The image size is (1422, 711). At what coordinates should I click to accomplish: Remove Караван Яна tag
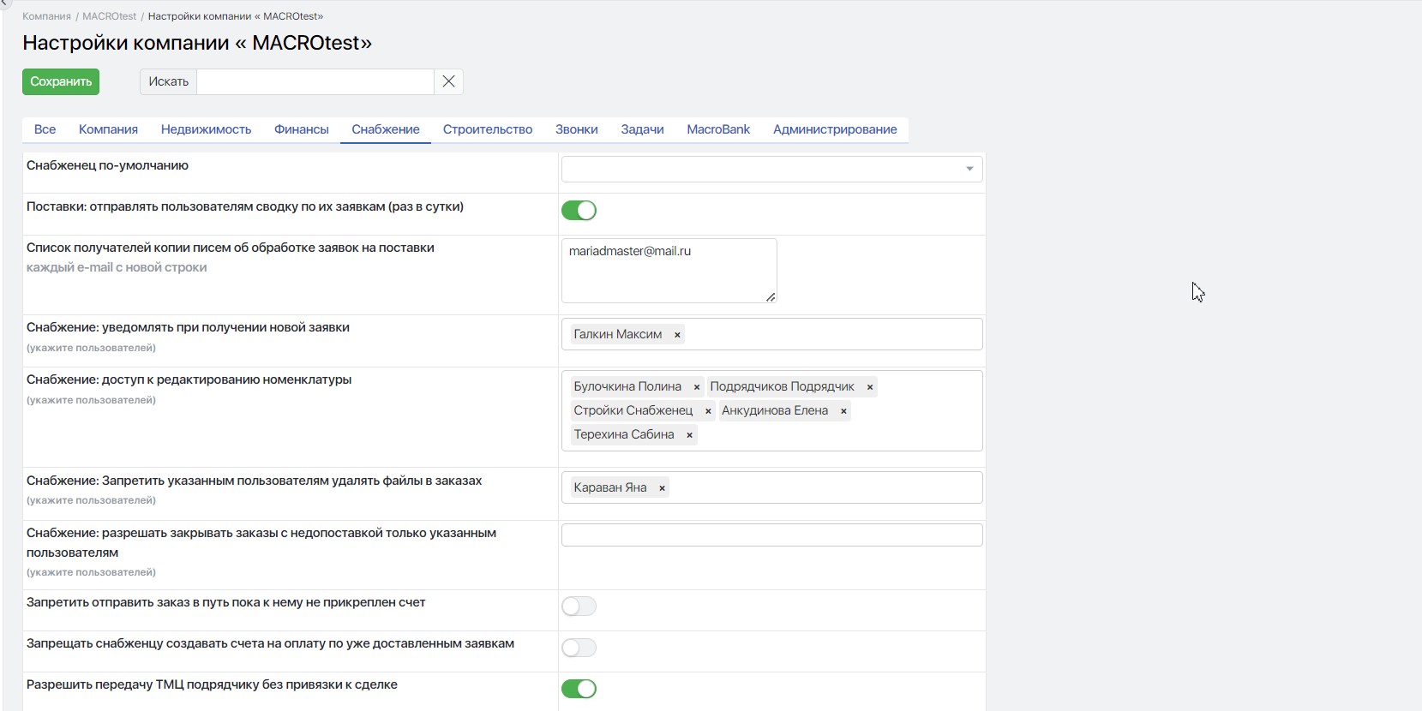[662, 488]
